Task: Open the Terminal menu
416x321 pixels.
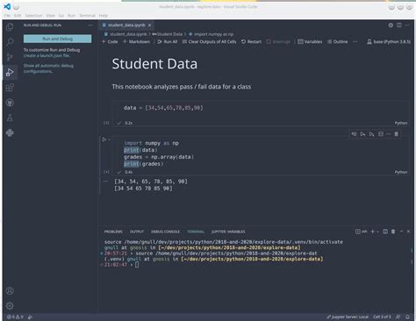Action: [x=87, y=16]
